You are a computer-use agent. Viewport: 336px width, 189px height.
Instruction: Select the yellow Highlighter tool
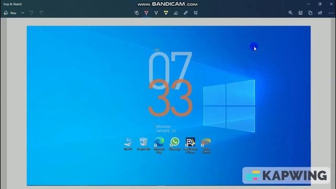[166, 13]
